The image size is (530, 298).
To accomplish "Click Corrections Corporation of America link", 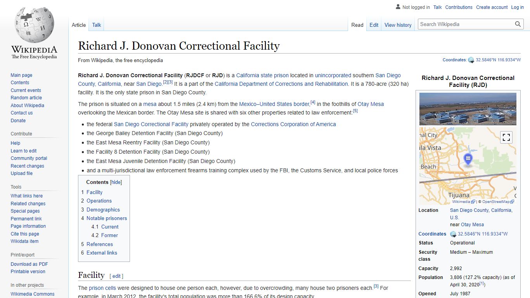I will [x=293, y=124].
